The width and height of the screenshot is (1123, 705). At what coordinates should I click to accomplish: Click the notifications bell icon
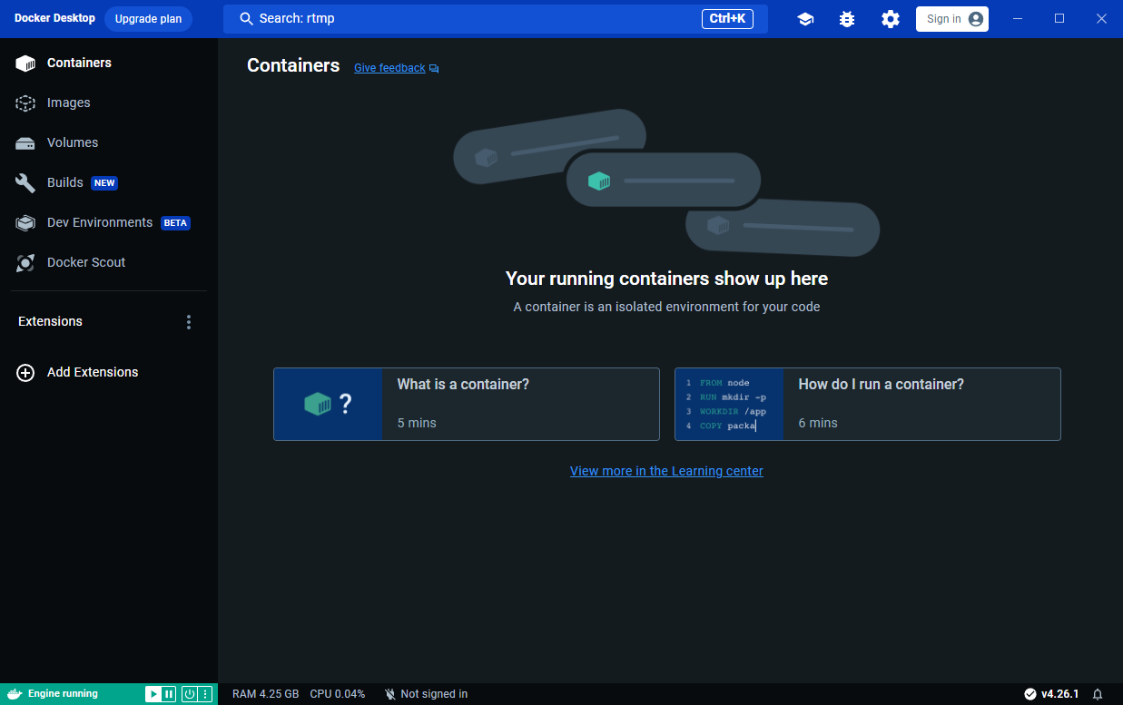[1098, 694]
